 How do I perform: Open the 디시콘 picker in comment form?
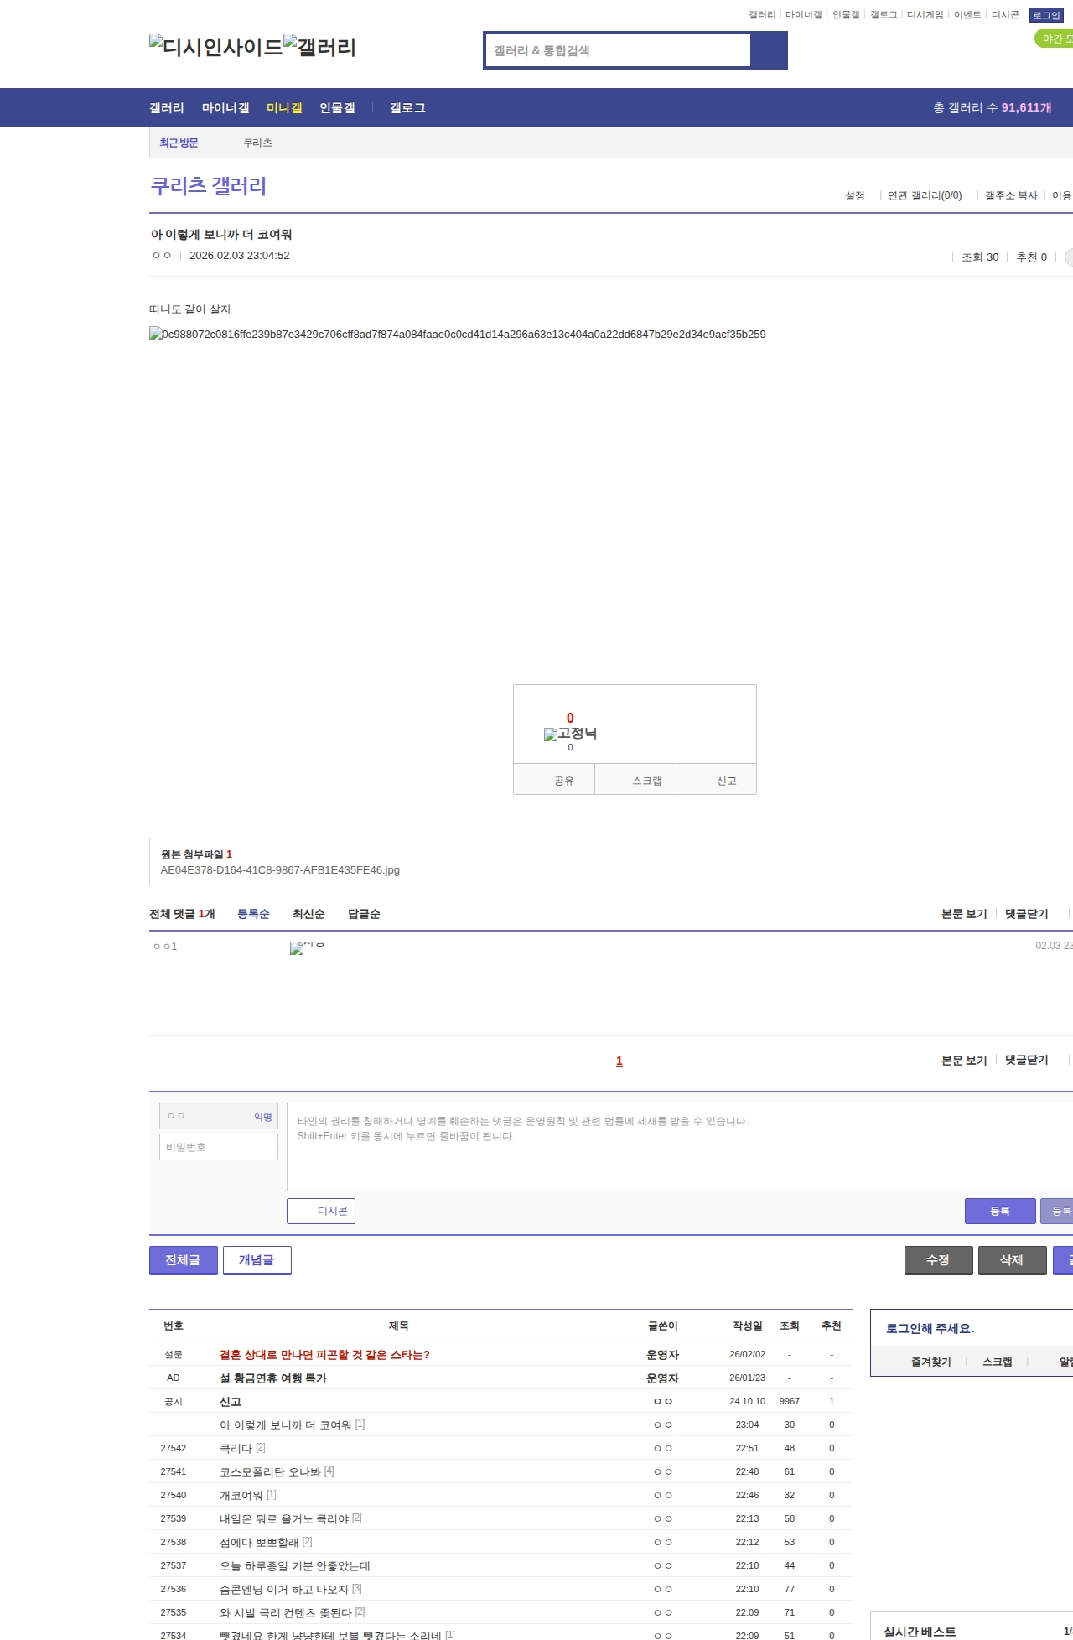pos(321,1211)
